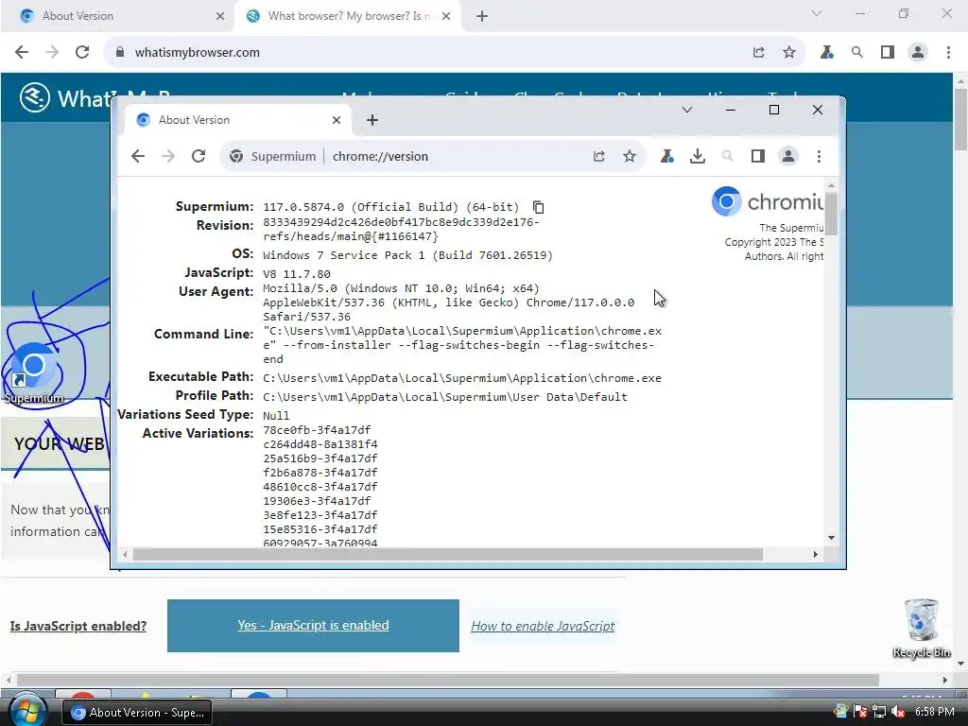Copy the Supermium version string with the copy icon

[538, 207]
